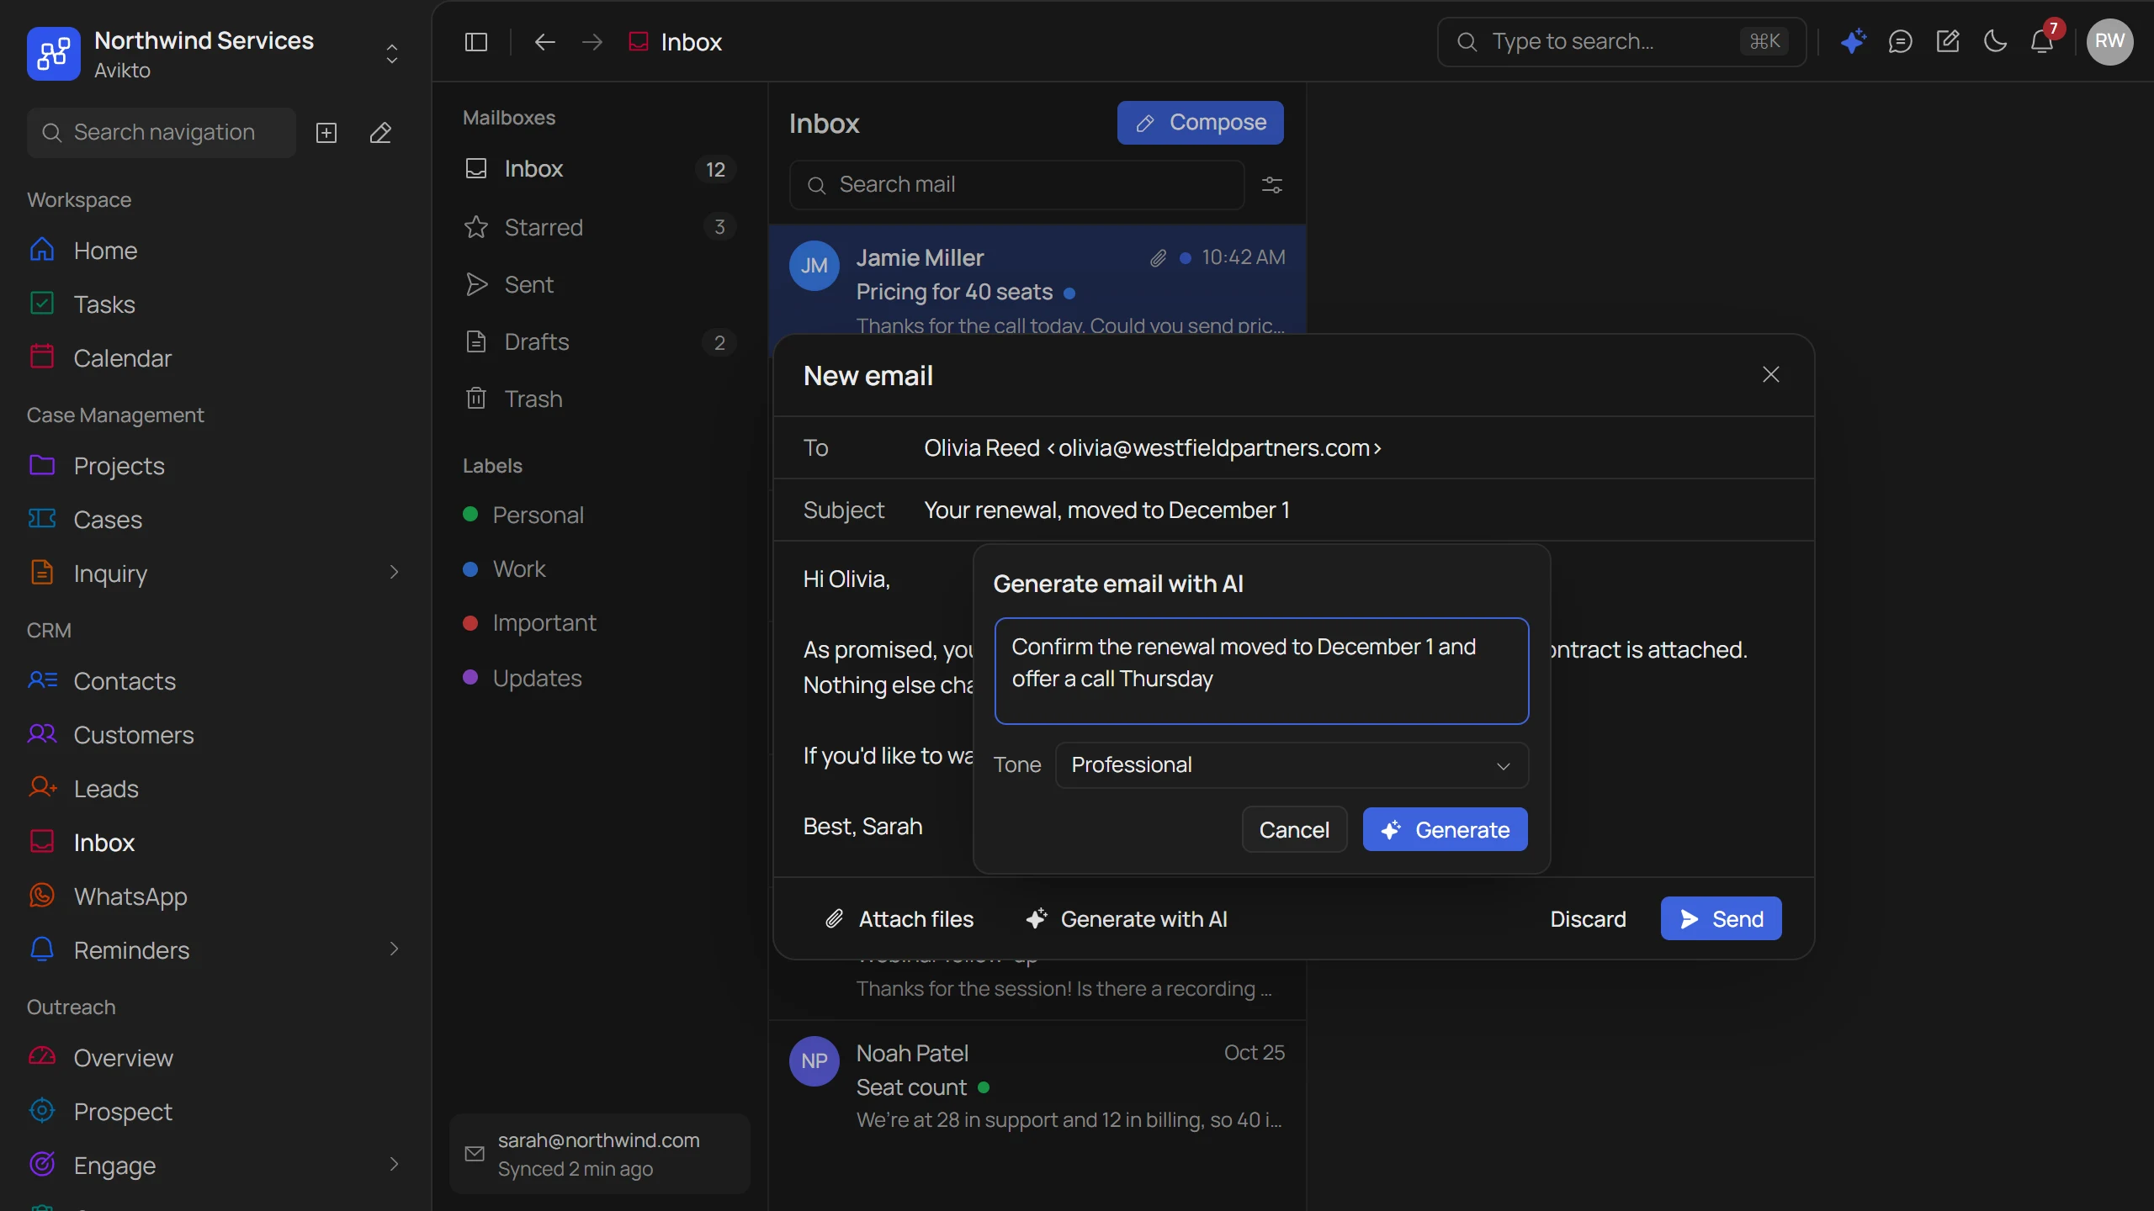Screen dimensions: 2154x1211
Task: Open the Inbox item in the CRM sidebar
Action: (215, 843)
